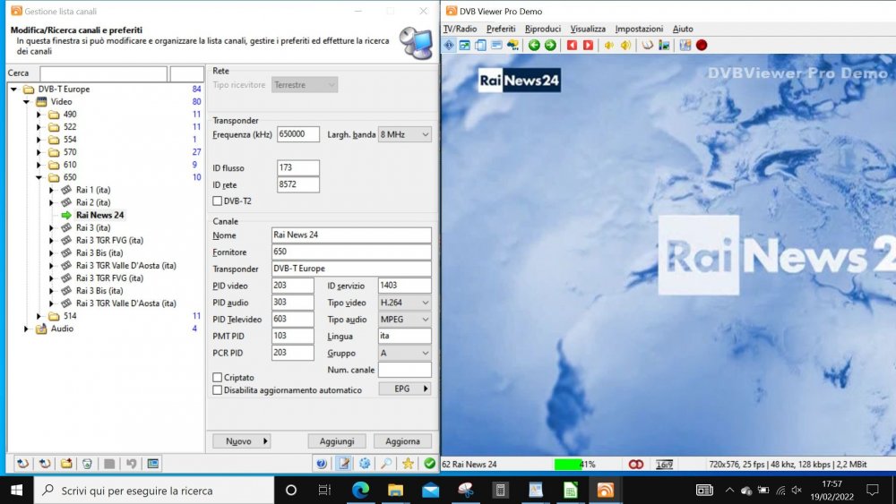This screenshot has width=896, height=504.
Task: Expand the Rai 1 (ita) channel entry
Action: click(x=51, y=190)
